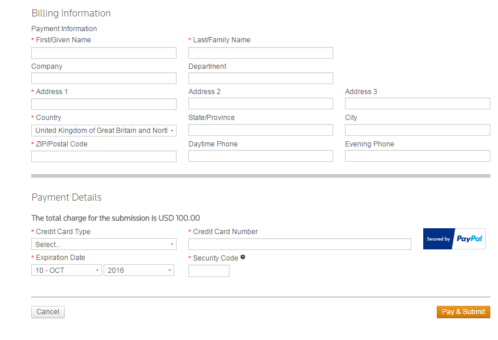Expand the Credit Card Type dropdown
Screen dimensions: 498x340
pyautogui.click(x=104, y=244)
